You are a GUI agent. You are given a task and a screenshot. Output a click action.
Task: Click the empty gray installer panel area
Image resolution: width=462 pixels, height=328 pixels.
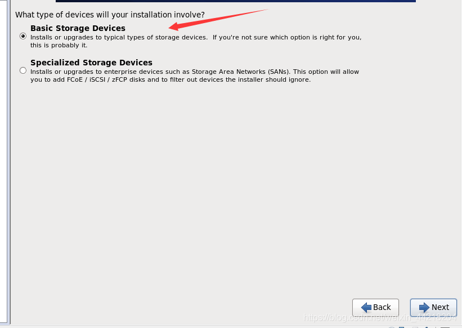coord(225,186)
